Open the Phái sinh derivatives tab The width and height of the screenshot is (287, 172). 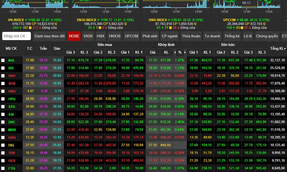(150, 36)
